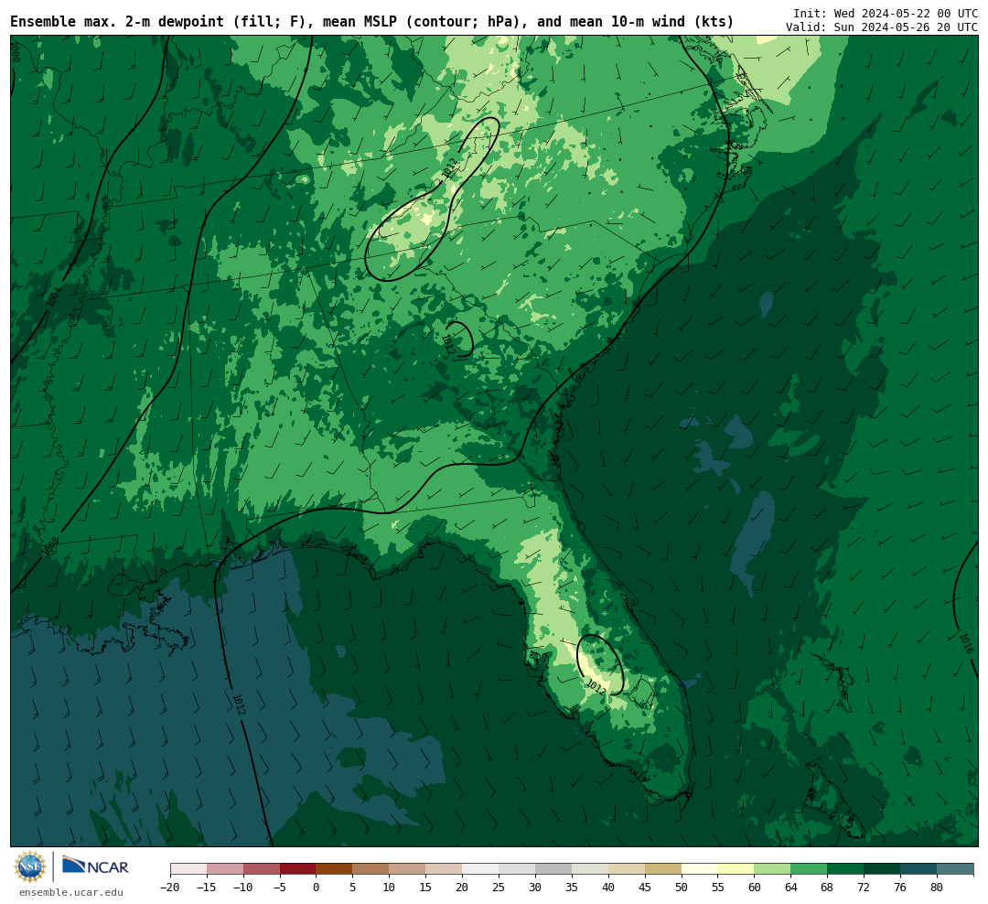Viewport: 988px width, 904px height.
Task: Pick the dark teal swatch between 76 and 80
Action: point(919,868)
